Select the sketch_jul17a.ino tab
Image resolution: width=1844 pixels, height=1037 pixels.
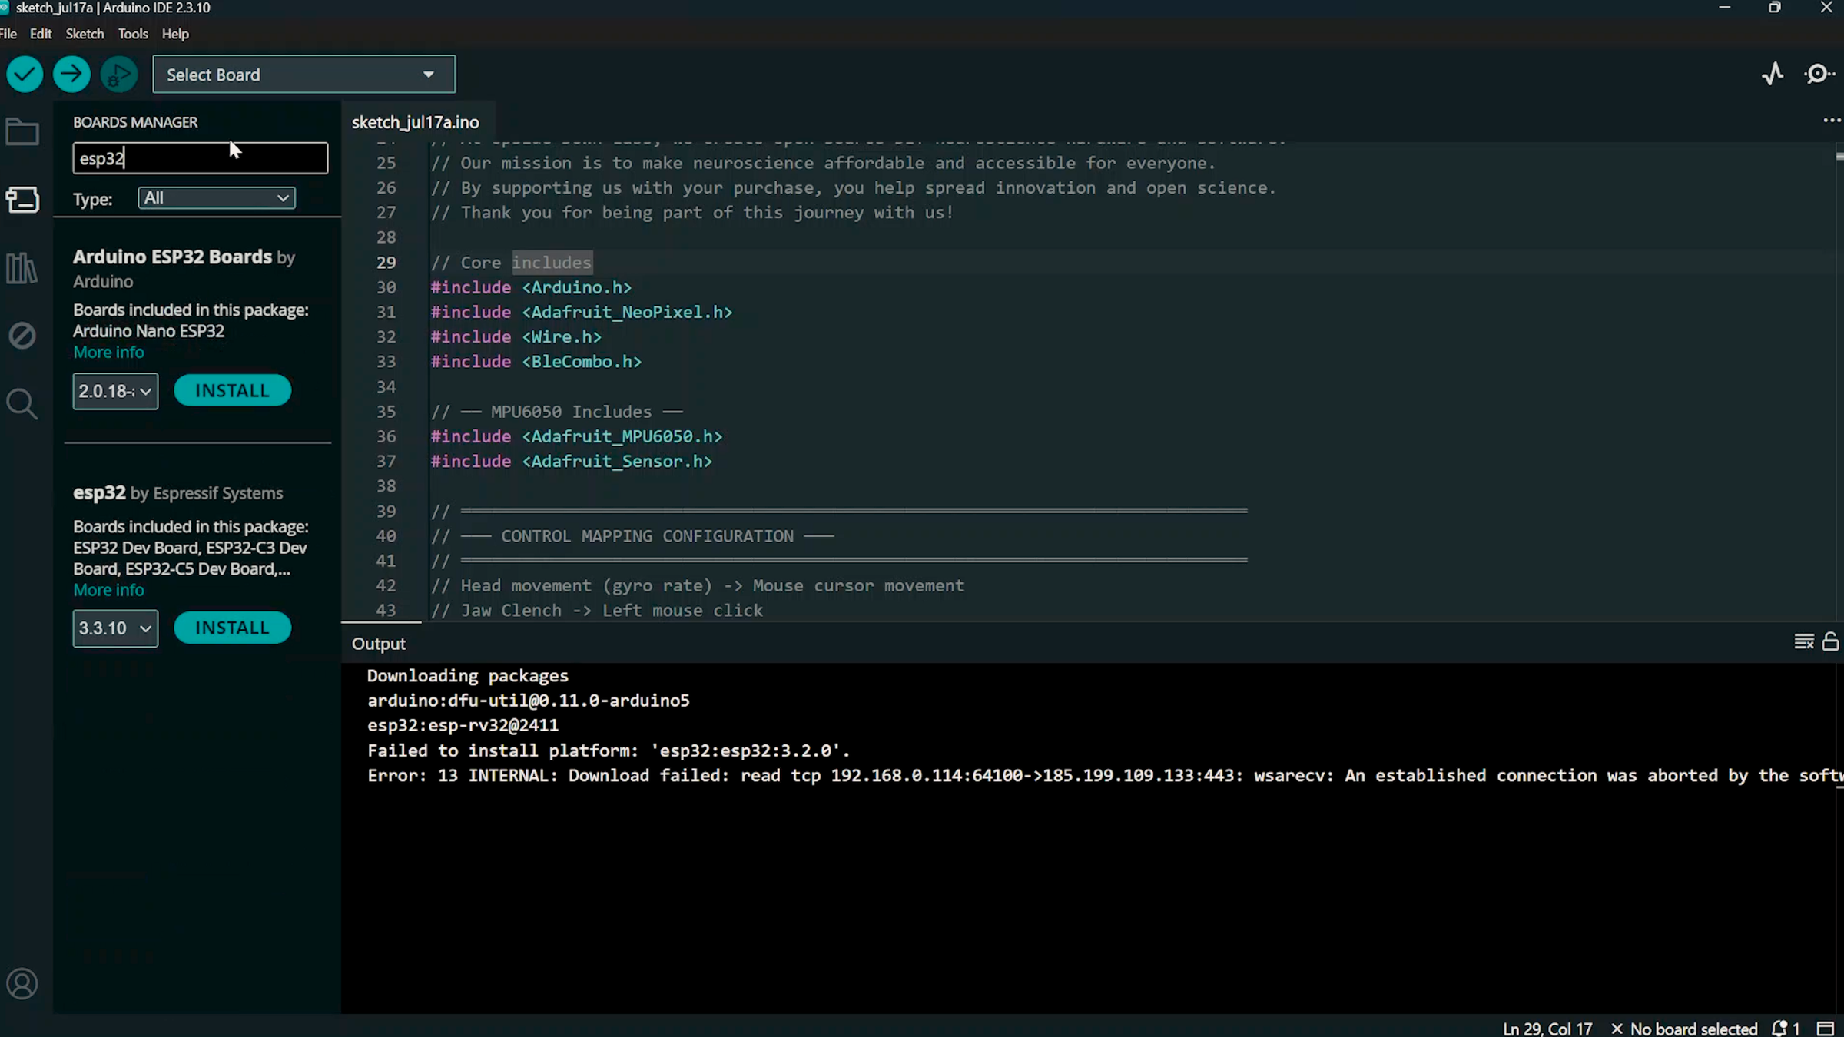(416, 122)
